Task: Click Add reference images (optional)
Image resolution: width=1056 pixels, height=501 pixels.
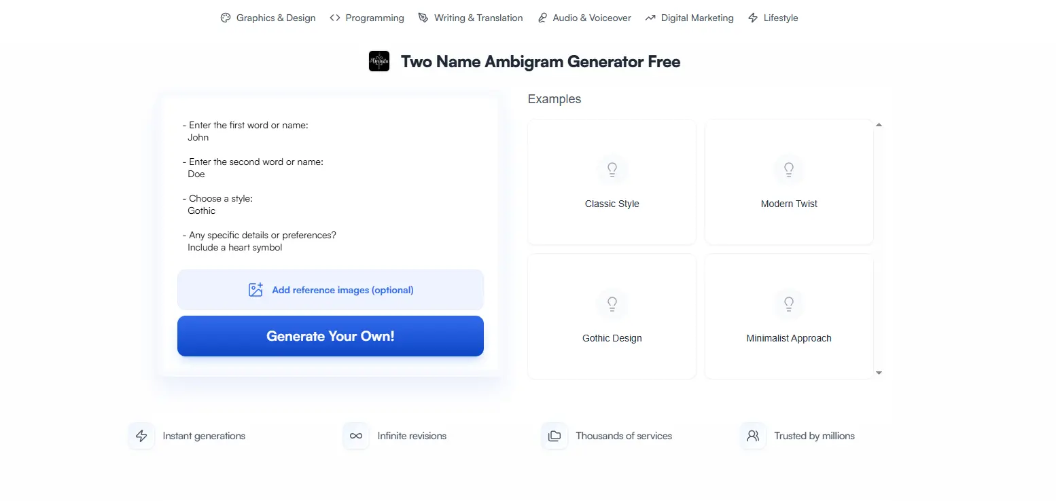Action: click(x=342, y=290)
